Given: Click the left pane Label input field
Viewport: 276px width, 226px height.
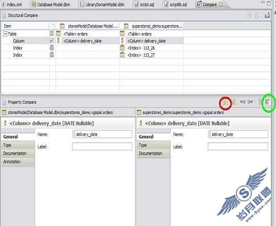Looking at the screenshot, I should 102,146.
